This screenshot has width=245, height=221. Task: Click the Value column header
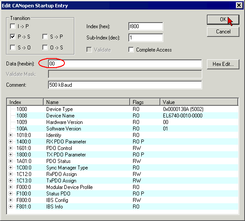(199, 102)
